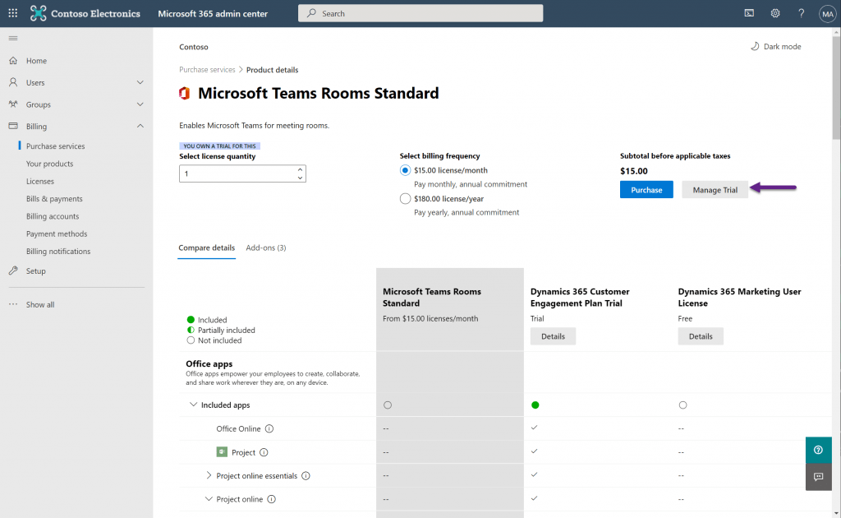Open Purchase services in sidebar

click(x=55, y=146)
